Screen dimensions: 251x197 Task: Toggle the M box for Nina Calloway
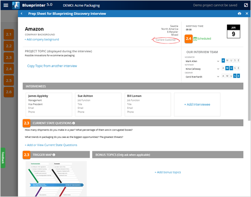(227, 68)
